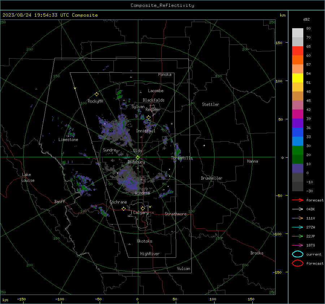Click the blue 33-36 dBZ color swatch
The width and height of the screenshot is (325, 304).
pyautogui.click(x=298, y=132)
